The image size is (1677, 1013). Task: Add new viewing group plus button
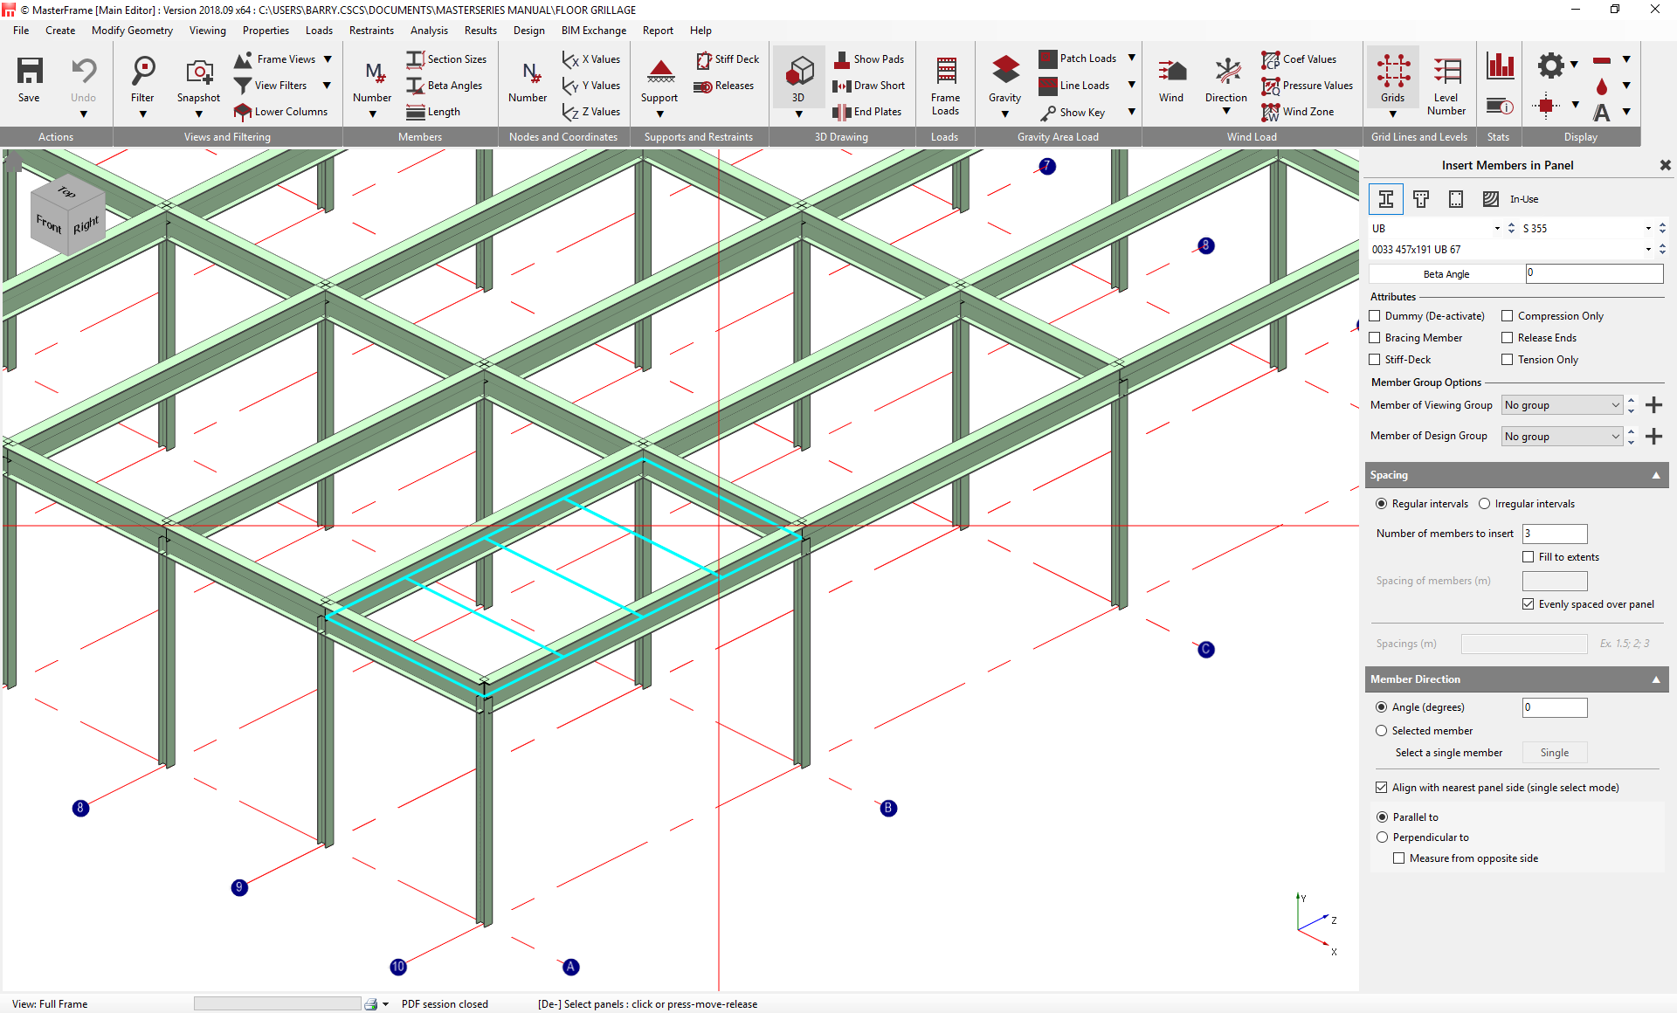[1653, 405]
